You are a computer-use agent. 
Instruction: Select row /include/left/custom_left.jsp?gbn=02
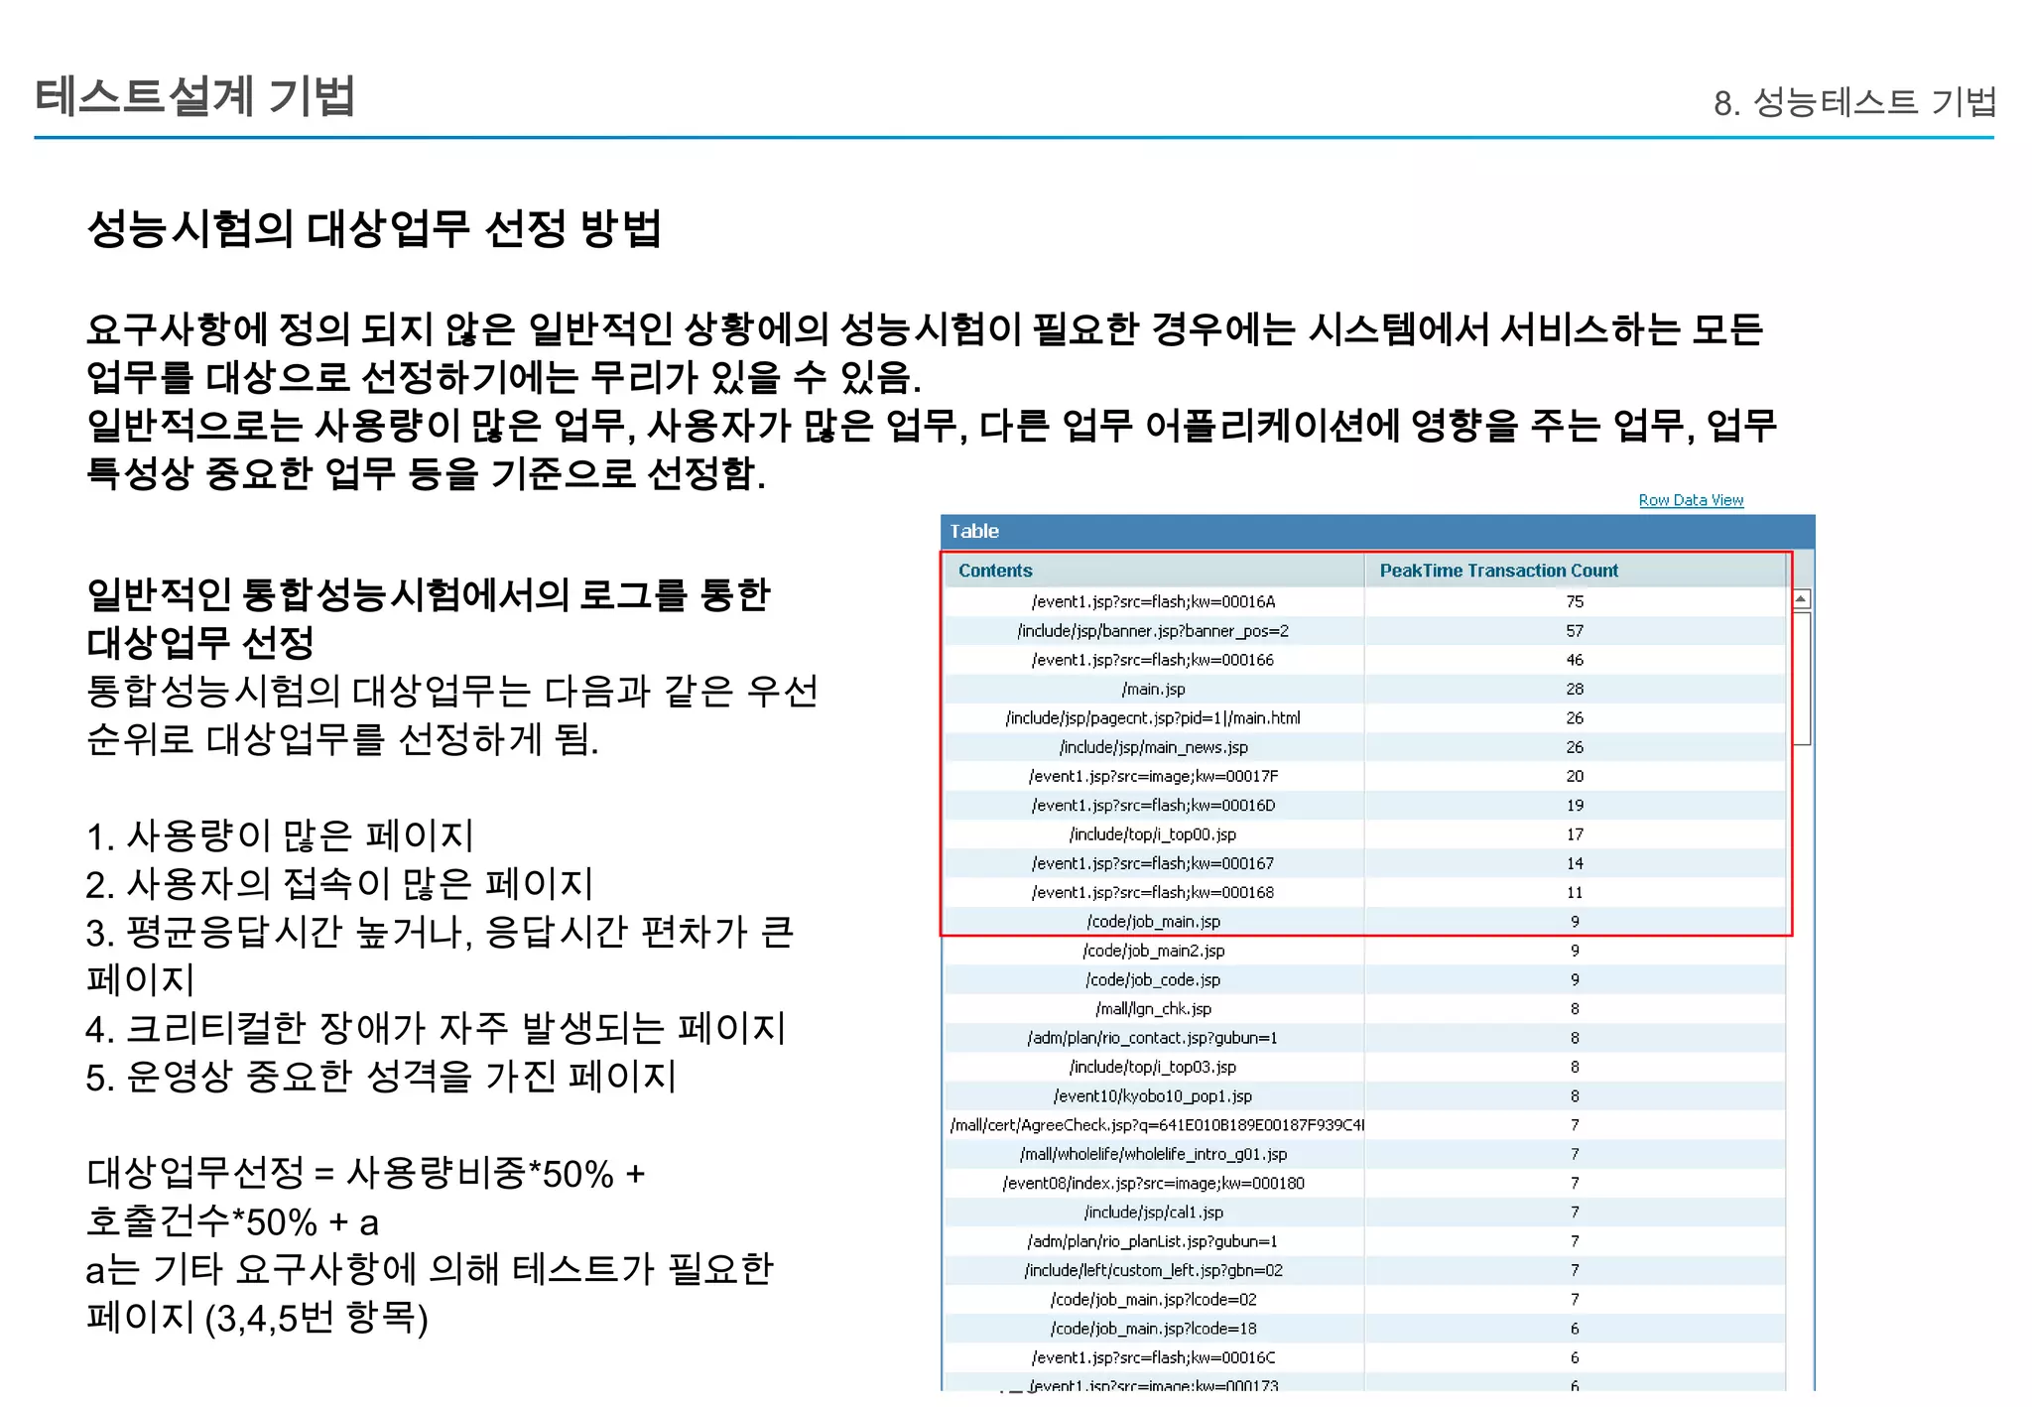(x=1365, y=1270)
